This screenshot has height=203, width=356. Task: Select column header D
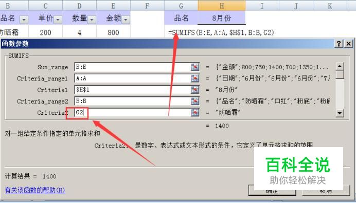[x=79, y=6]
